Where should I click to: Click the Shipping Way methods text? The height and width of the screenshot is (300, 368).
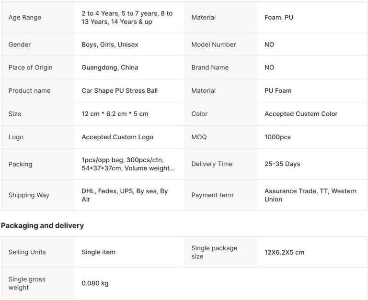(125, 195)
